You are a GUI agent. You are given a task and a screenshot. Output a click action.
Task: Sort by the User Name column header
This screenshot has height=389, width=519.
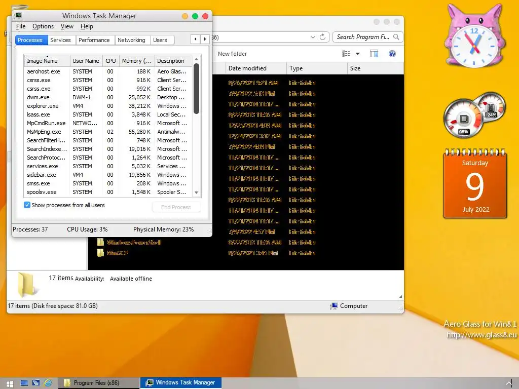click(86, 61)
